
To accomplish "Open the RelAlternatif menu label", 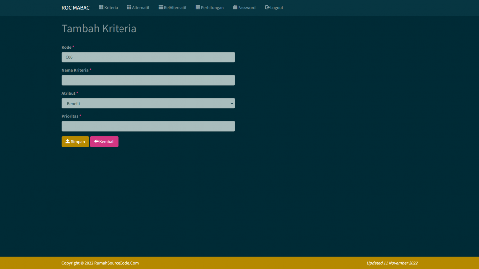I will pos(176,8).
